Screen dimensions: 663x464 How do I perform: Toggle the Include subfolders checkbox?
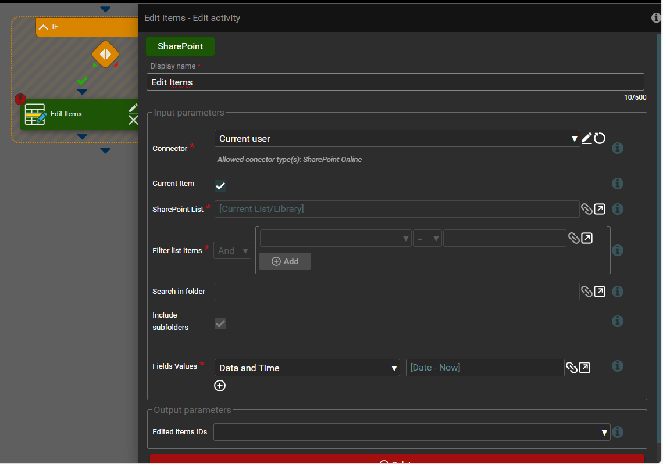pyautogui.click(x=220, y=323)
